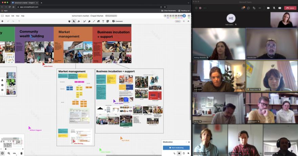Select the arrow pointer tool
Image resolution: width=298 pixels, height=156 pixels.
click(x=74, y=21)
